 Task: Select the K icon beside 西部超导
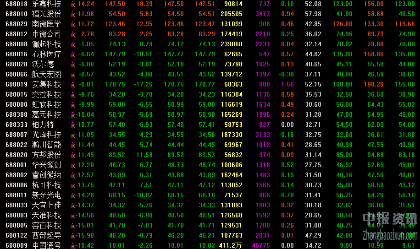click(x=73, y=236)
